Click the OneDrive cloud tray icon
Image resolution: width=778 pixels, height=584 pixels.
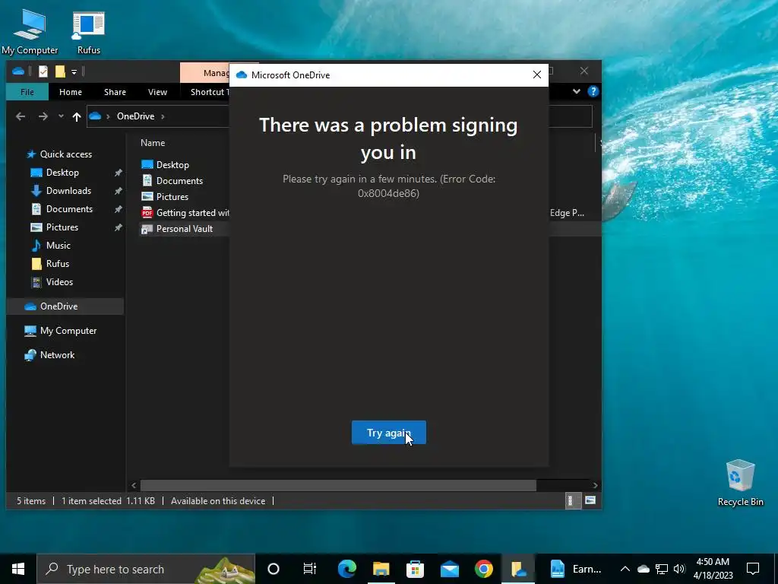tap(643, 569)
